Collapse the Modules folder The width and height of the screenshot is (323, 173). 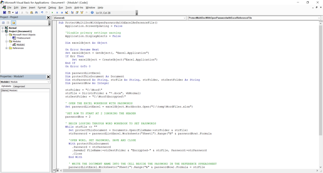(6, 41)
